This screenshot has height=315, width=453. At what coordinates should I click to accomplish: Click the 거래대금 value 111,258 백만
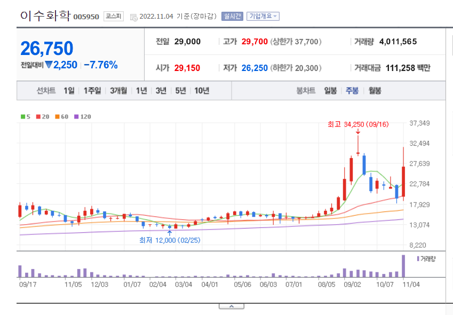pyautogui.click(x=408, y=68)
